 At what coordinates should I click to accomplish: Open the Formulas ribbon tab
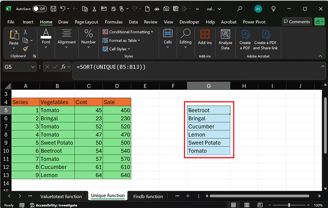point(113,22)
